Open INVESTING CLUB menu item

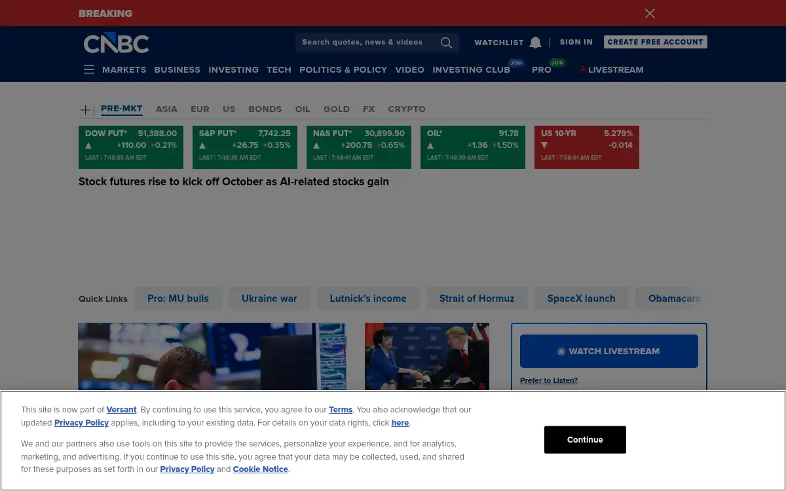coord(471,69)
